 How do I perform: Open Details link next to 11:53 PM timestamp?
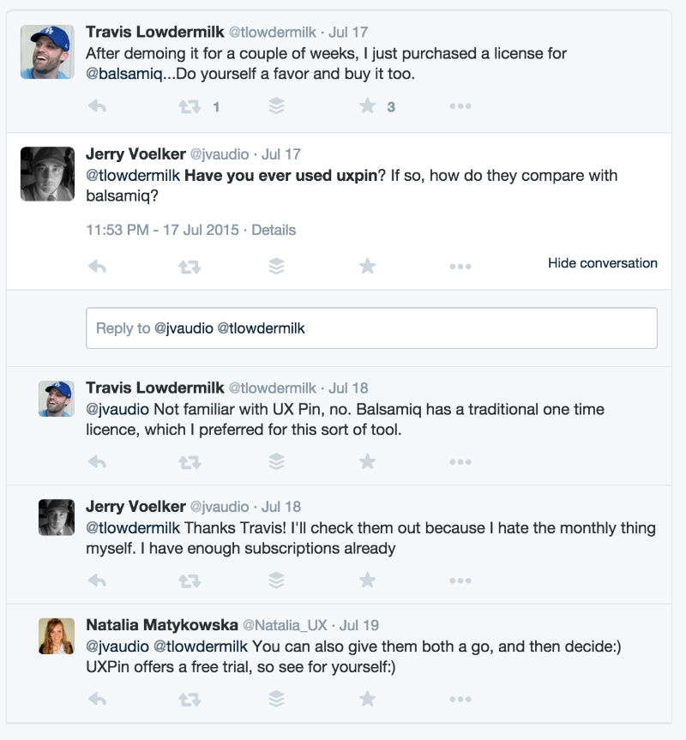(x=274, y=230)
